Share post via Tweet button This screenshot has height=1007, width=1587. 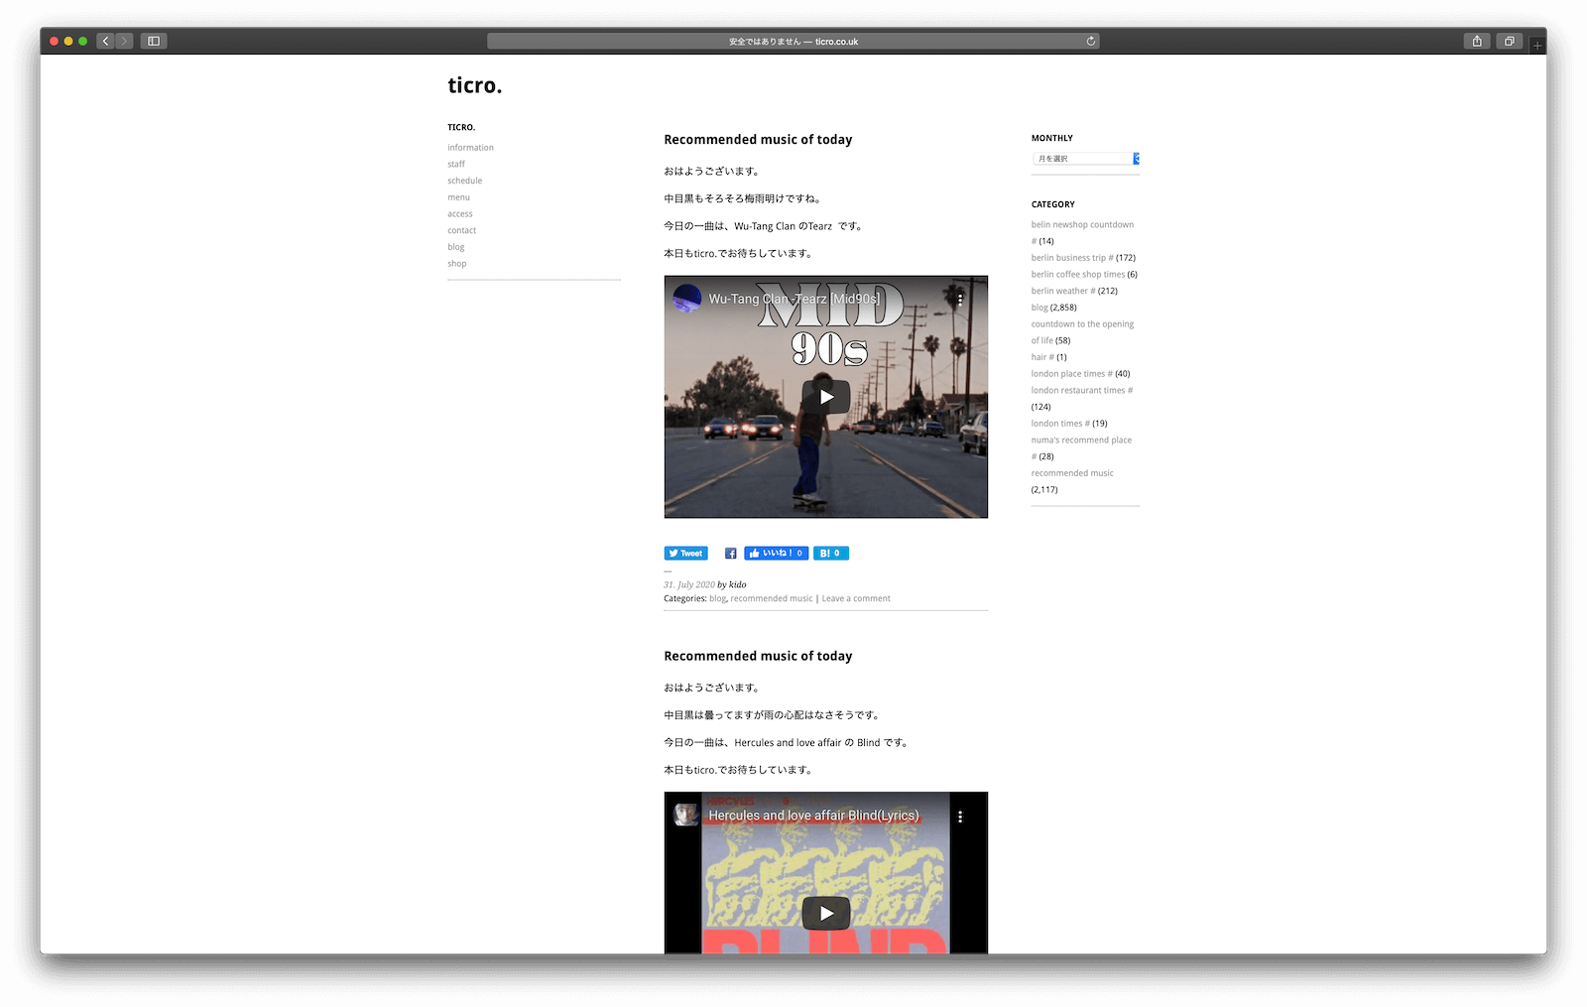click(x=685, y=554)
